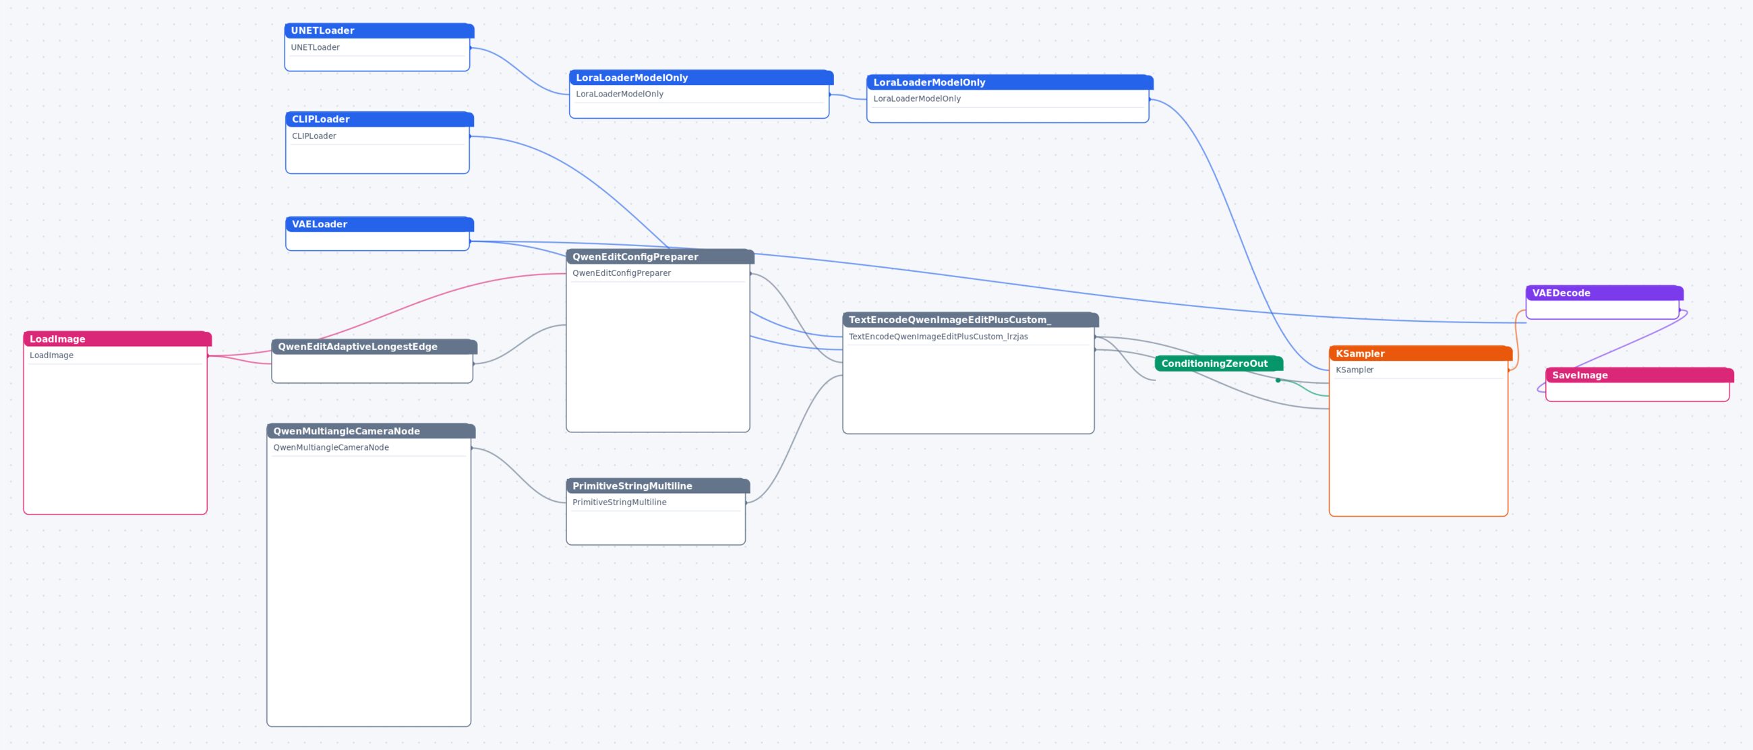Click the LoraLoaderModelOnly header wired to UNETLoader

coord(702,78)
